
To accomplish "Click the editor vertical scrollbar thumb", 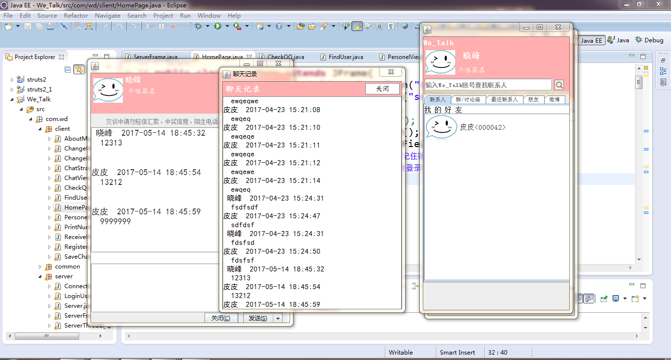I will 639,83.
